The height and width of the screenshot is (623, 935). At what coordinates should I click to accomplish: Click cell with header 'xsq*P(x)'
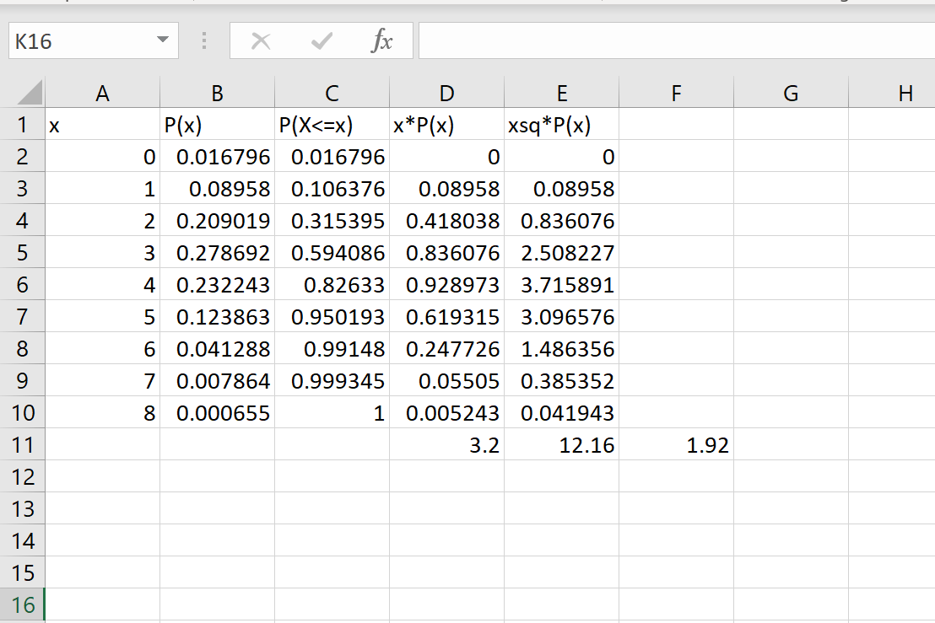[x=562, y=125]
